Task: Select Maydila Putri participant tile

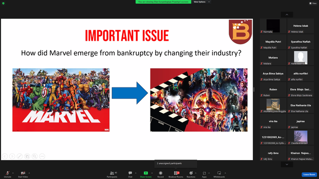Action: click(x=273, y=42)
